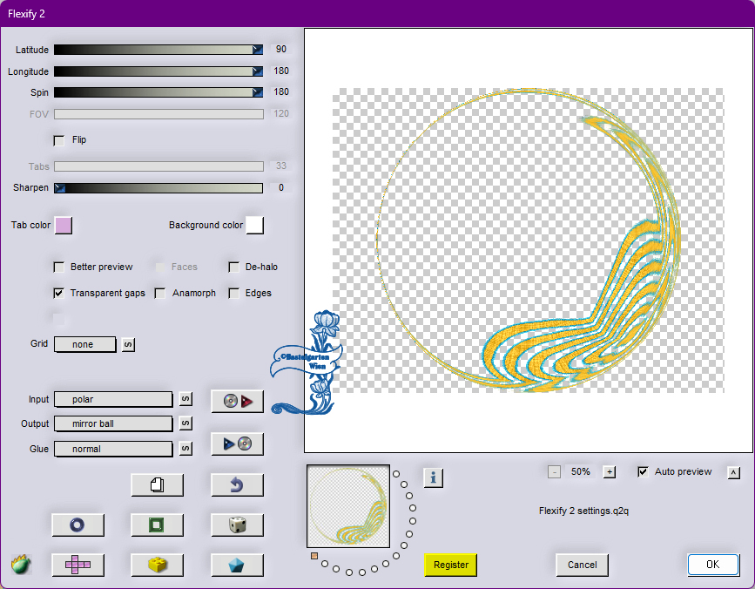Click the Cancel button
755x589 pixels.
pyautogui.click(x=582, y=565)
